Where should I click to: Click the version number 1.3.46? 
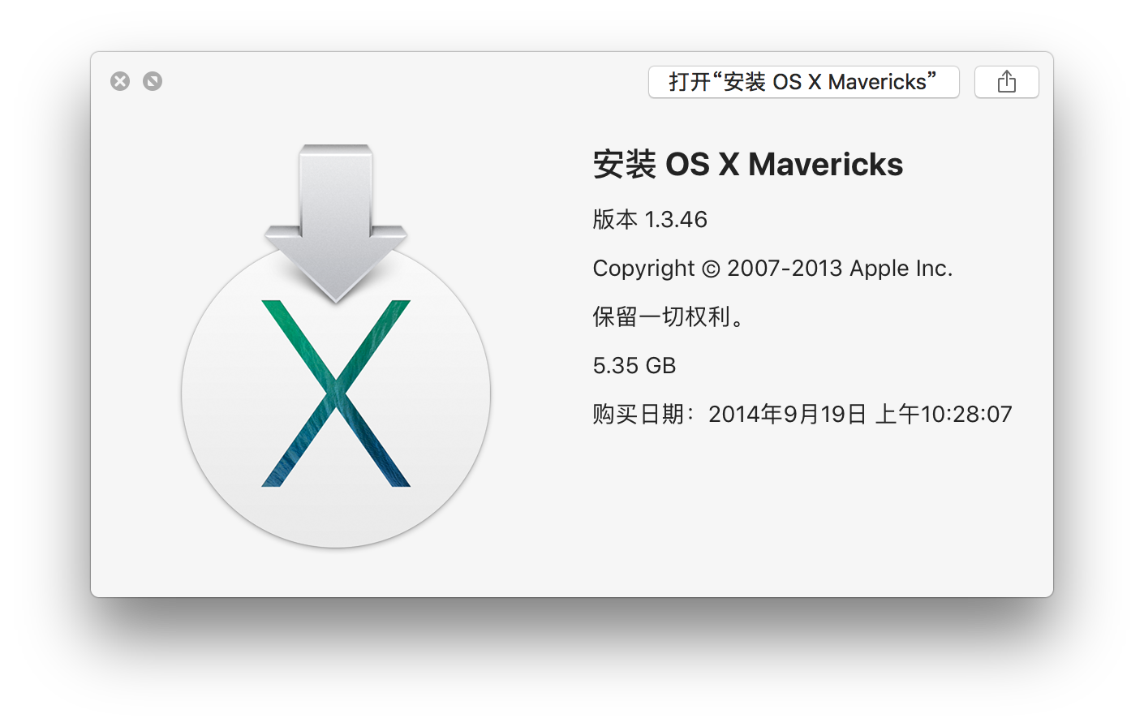click(x=676, y=220)
